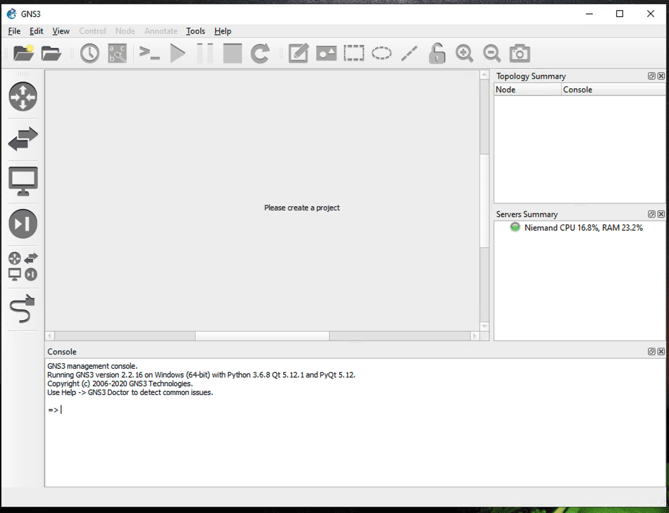The height and width of the screenshot is (513, 669).
Task: Browse switches in the device sidebar
Action: click(x=23, y=140)
